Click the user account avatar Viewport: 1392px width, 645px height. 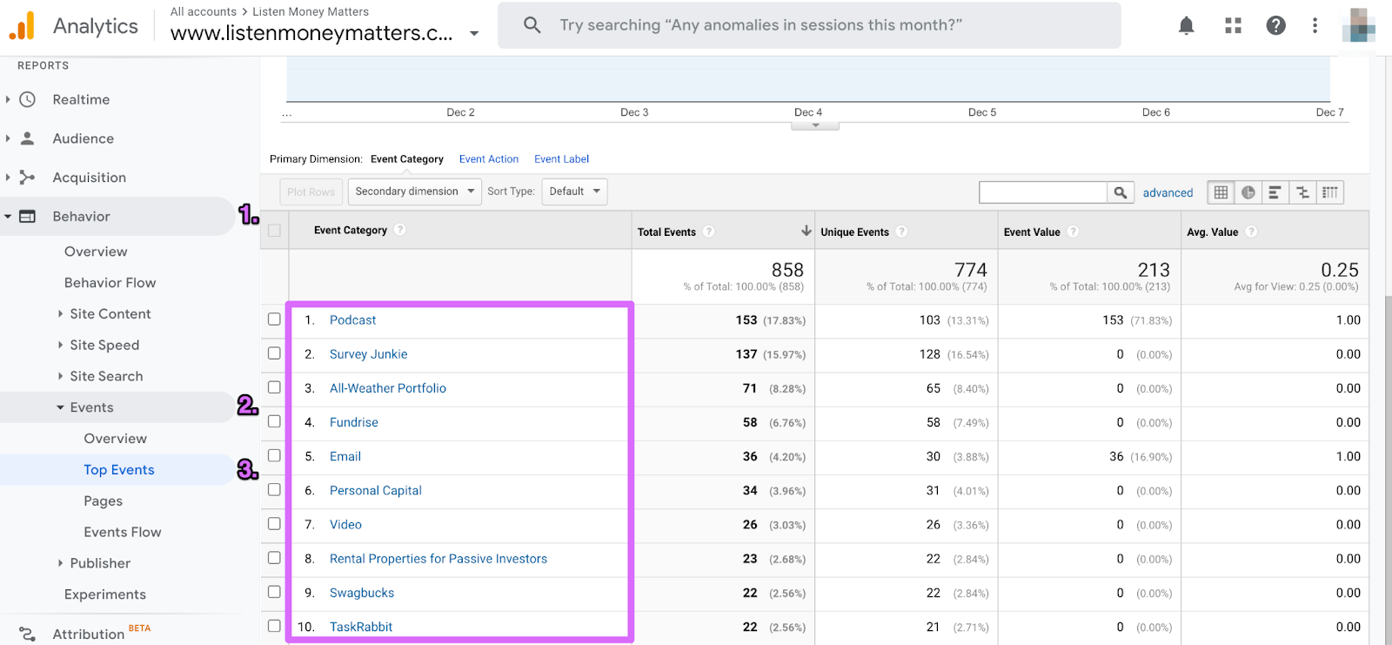pyautogui.click(x=1359, y=25)
